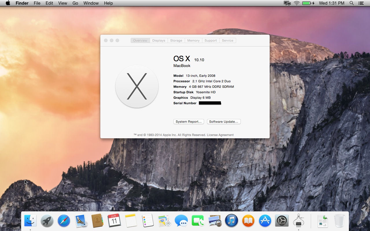Image resolution: width=370 pixels, height=231 pixels.
Task: Open Window menu
Action: pos(91,3)
